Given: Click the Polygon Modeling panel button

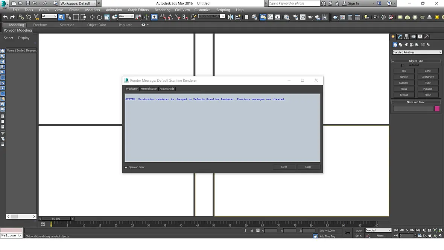Looking at the screenshot, I should tap(18, 30).
